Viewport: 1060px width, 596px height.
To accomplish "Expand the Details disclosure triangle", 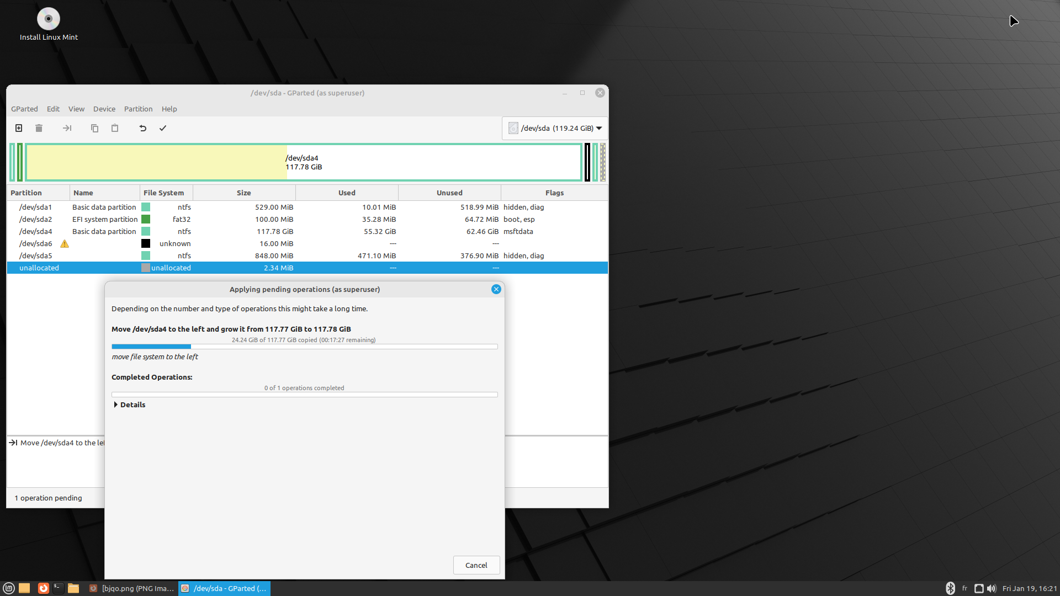I will tap(116, 405).
